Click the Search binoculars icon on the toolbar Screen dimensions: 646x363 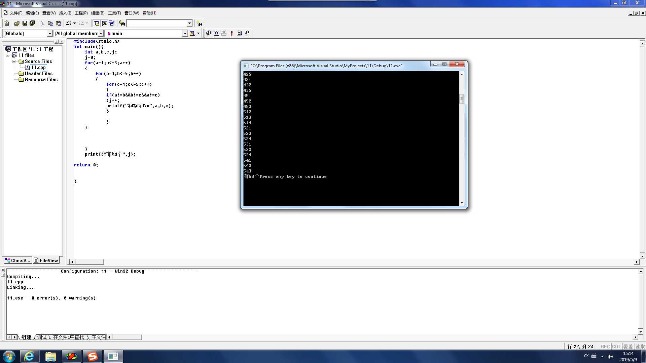200,23
